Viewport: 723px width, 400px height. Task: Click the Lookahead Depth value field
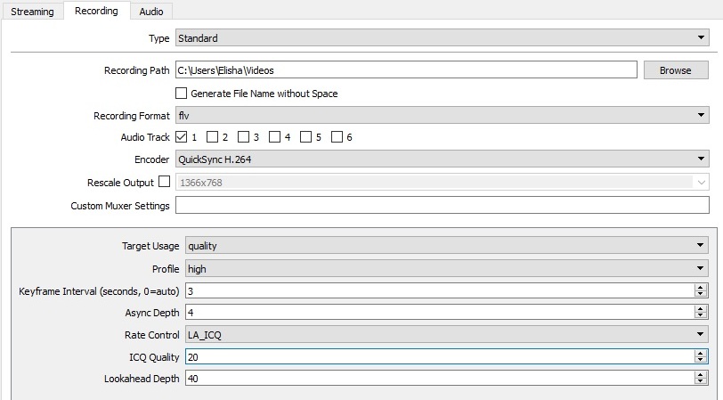pos(440,379)
